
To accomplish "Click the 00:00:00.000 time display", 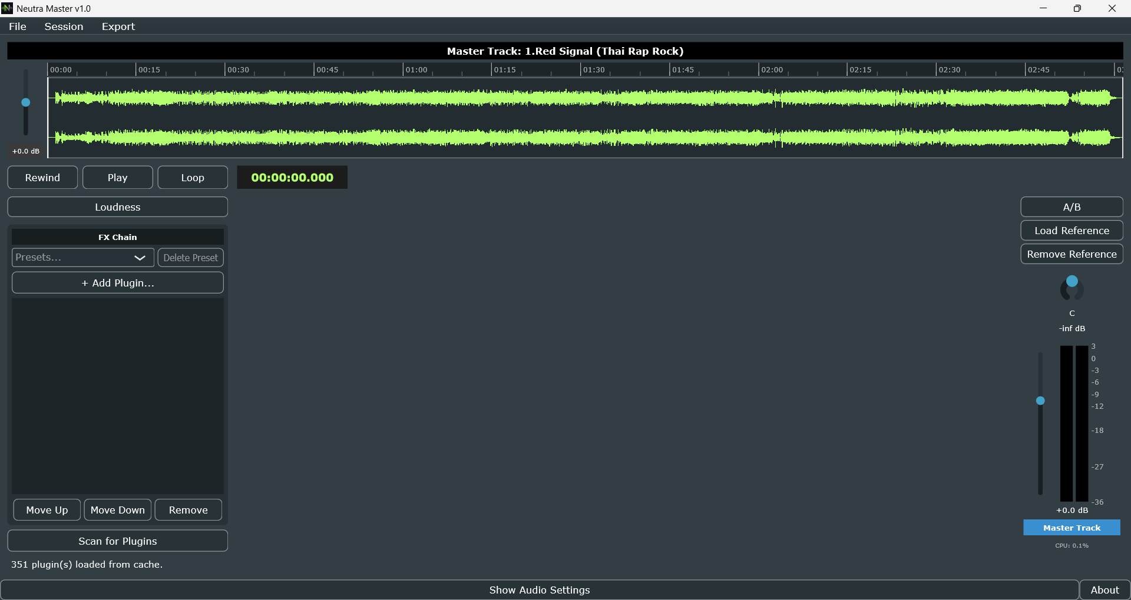I will 292,178.
